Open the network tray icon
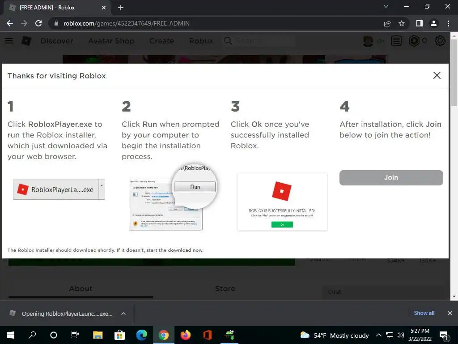Image resolution: width=458 pixels, height=344 pixels. coord(390,335)
